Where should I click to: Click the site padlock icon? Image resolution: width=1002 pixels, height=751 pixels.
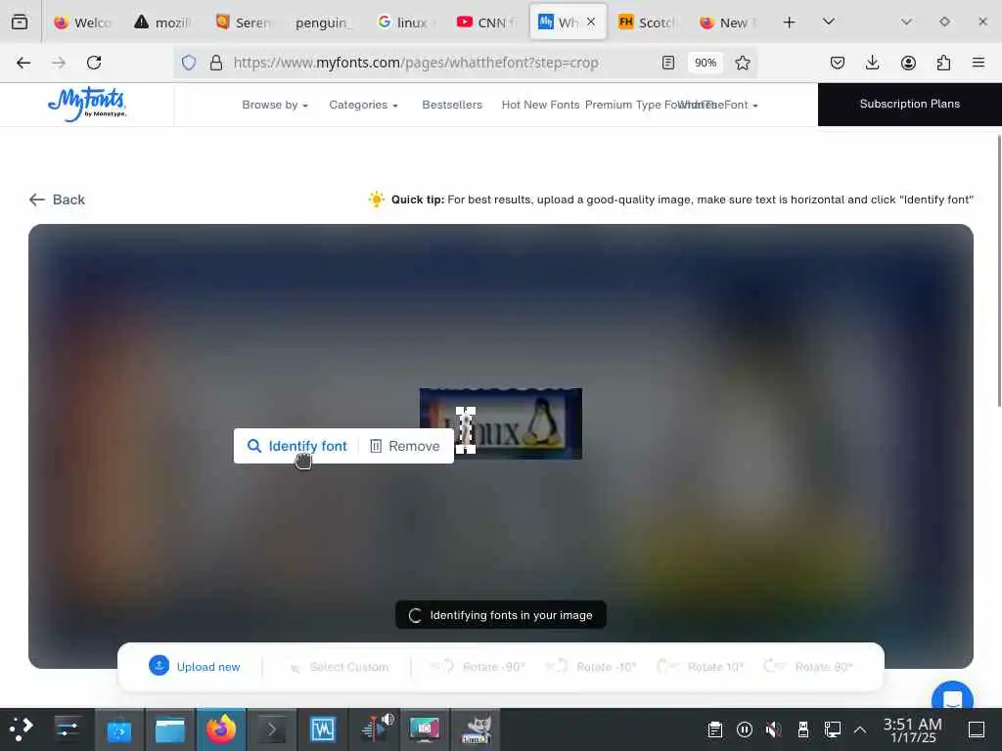click(x=216, y=63)
